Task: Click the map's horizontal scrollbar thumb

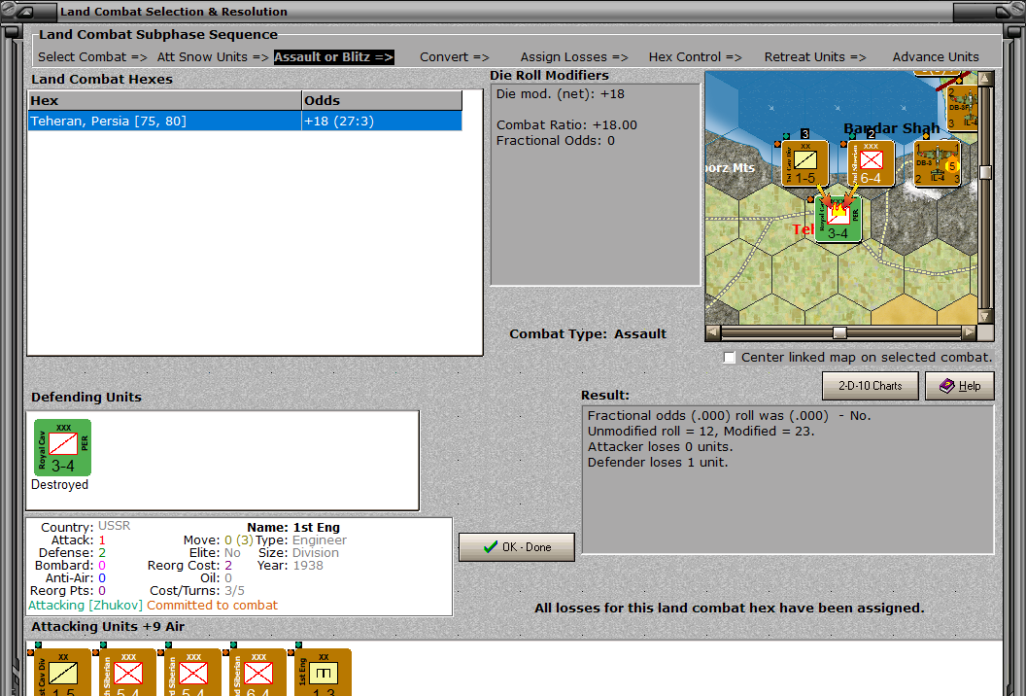Action: click(x=839, y=332)
